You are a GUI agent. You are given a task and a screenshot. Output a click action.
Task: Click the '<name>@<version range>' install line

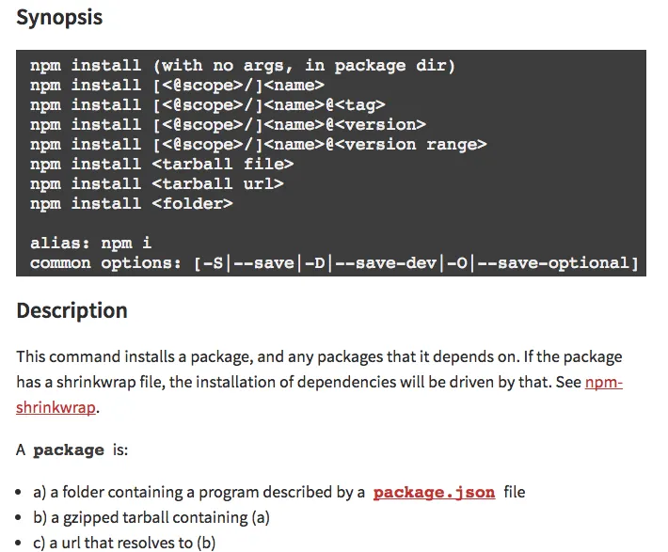coord(258,145)
